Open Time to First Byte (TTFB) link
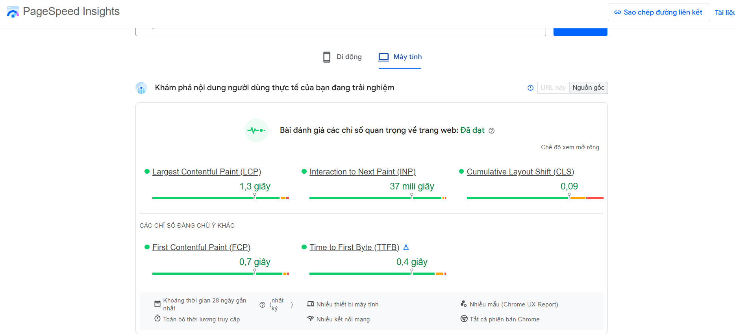The width and height of the screenshot is (735, 334). (354, 247)
